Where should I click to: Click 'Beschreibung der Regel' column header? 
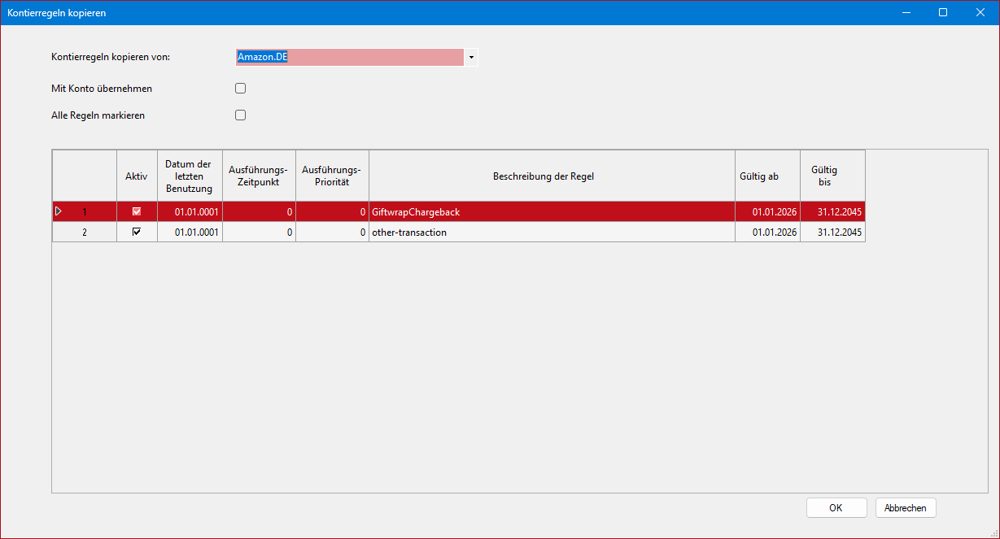click(x=552, y=176)
